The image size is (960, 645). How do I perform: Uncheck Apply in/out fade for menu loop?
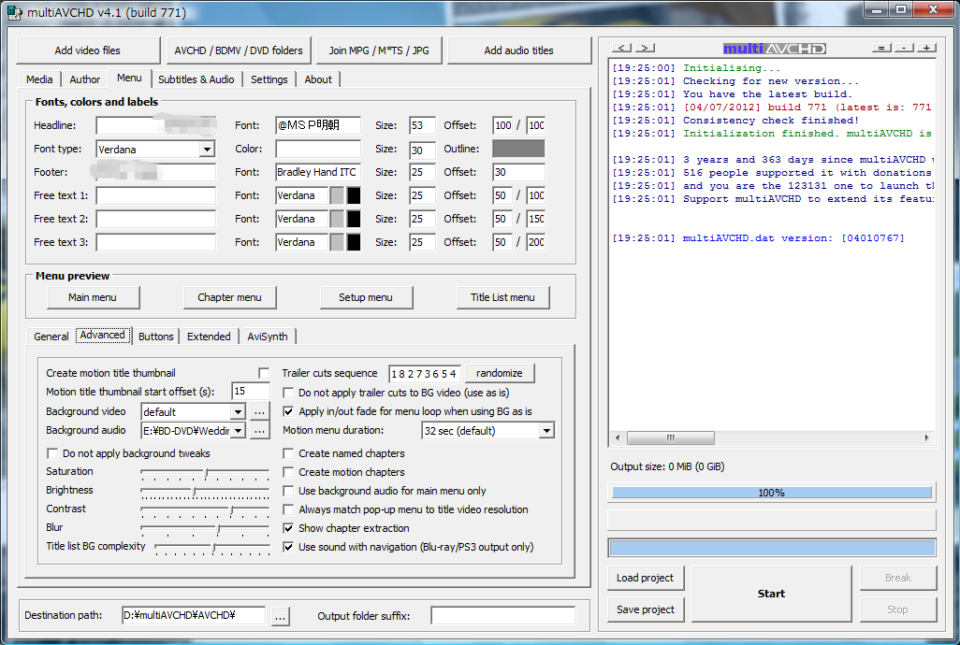(288, 411)
